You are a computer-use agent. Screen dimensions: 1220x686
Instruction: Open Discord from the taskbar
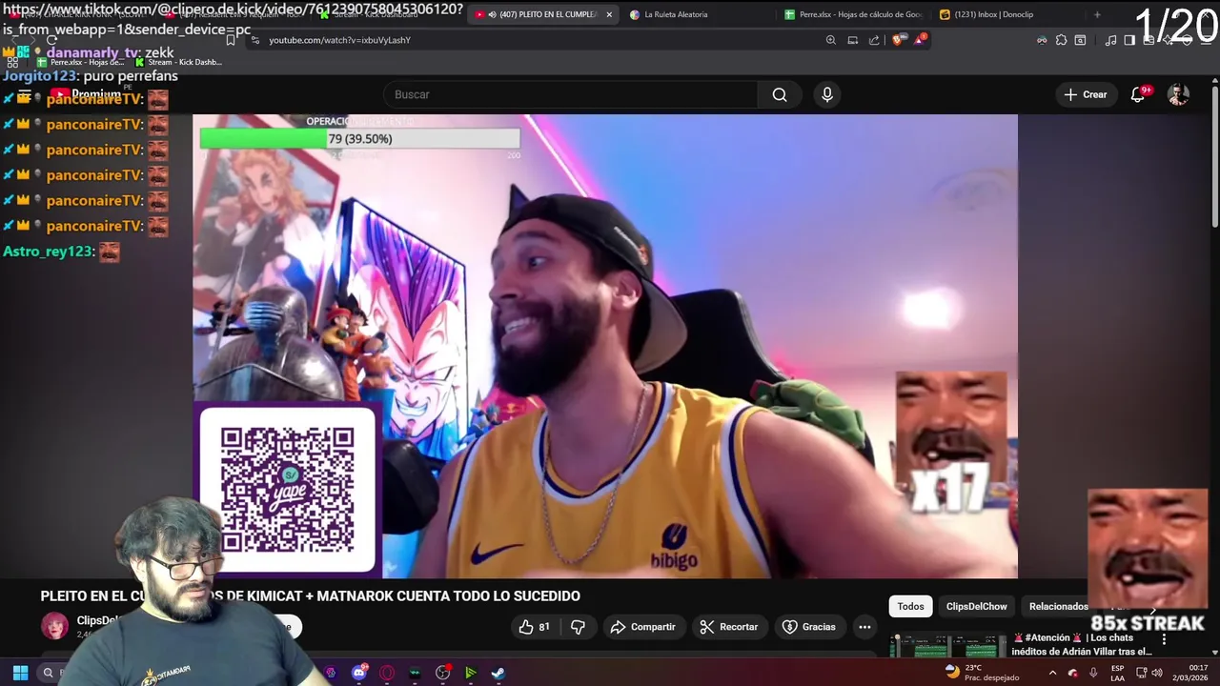click(x=359, y=673)
